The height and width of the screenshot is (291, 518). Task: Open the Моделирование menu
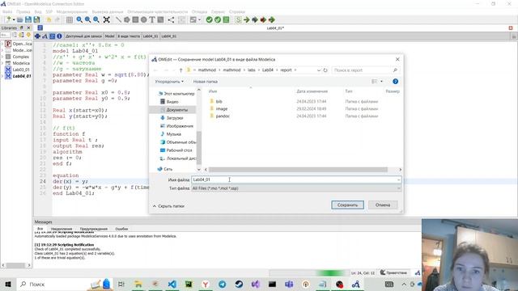point(72,11)
